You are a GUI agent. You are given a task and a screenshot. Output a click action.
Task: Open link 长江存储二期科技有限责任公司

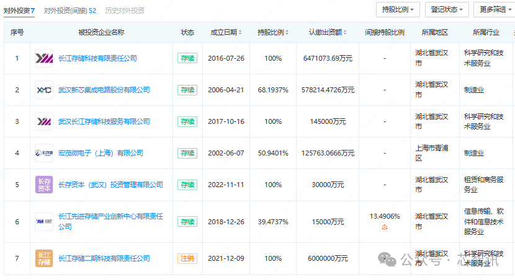point(104,258)
